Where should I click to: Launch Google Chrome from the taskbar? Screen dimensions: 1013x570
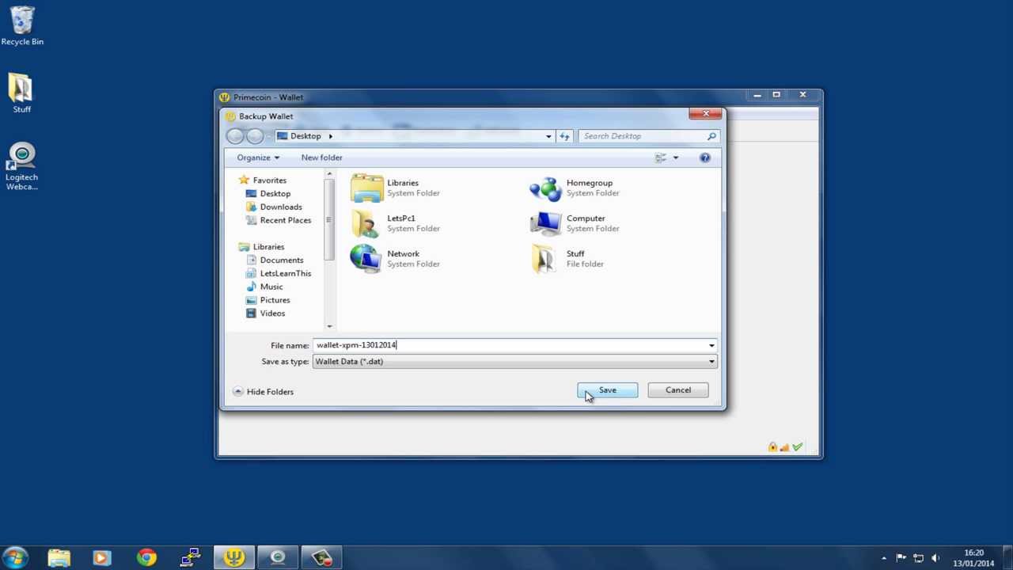point(146,557)
